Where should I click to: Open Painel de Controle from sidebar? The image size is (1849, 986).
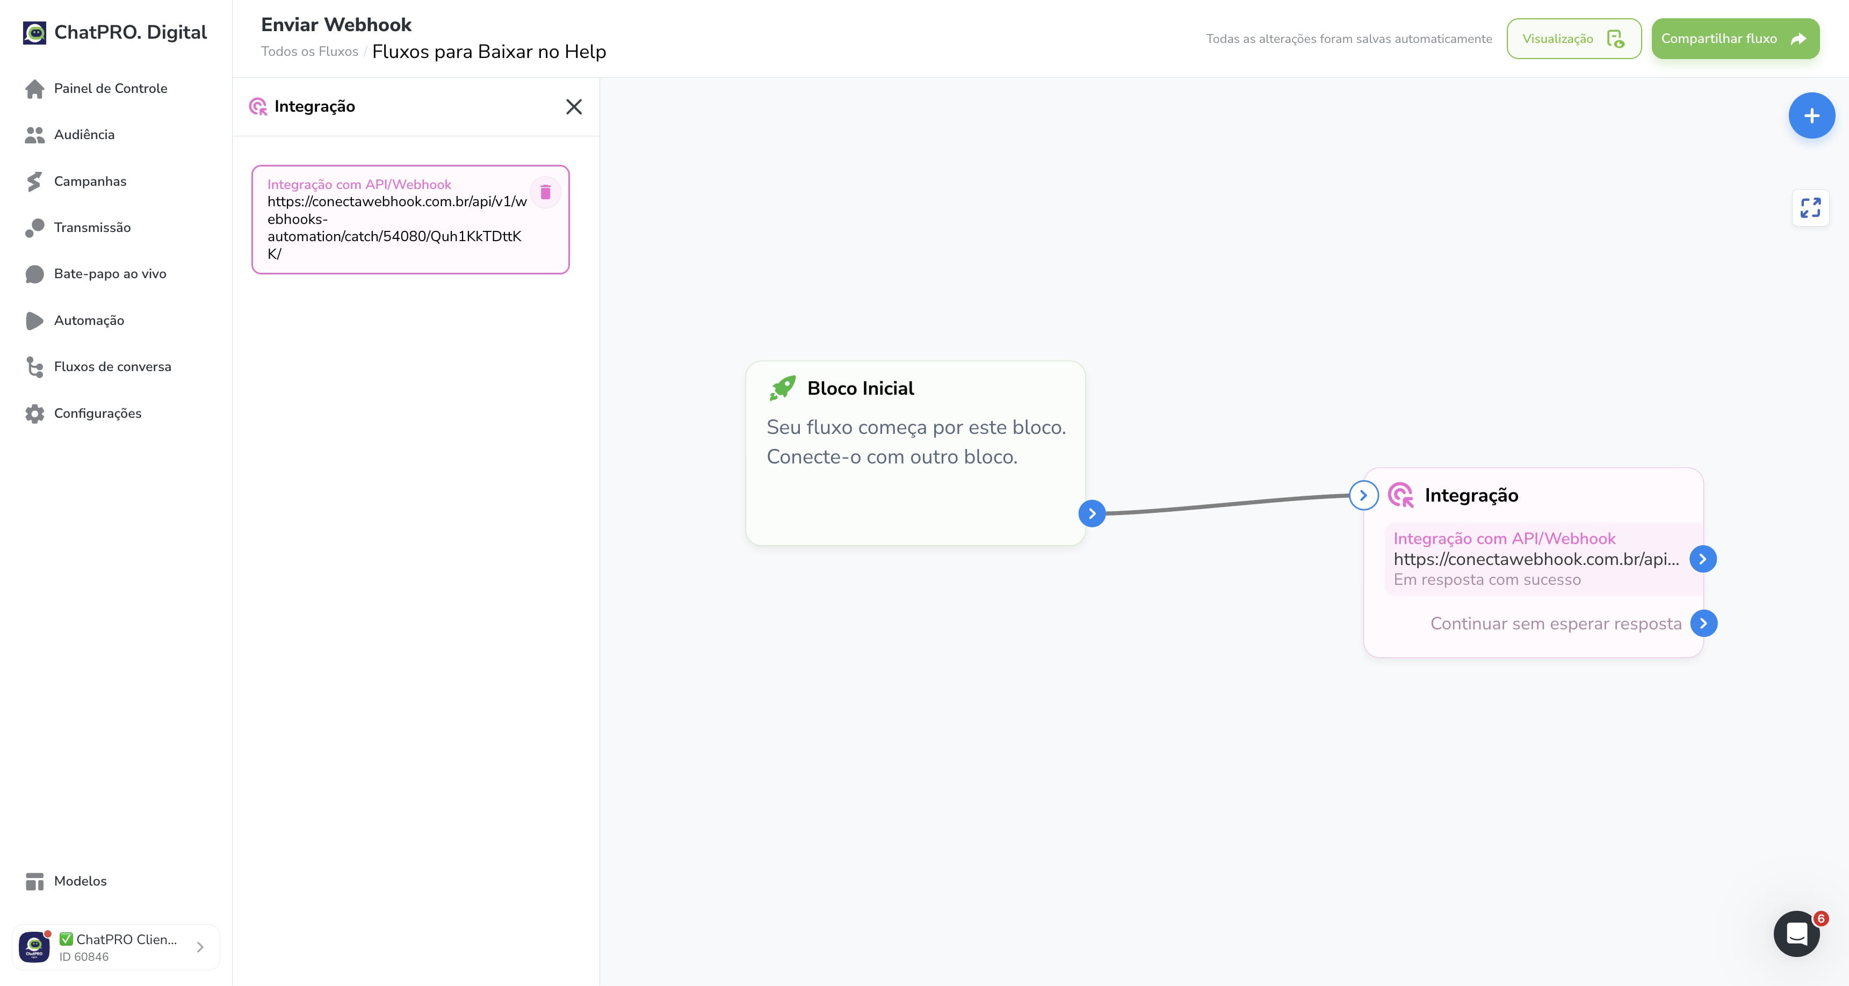(x=111, y=88)
